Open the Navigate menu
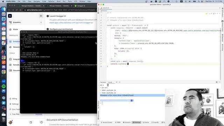Viewport: 224px width, 126px height. [x=36, y=1]
